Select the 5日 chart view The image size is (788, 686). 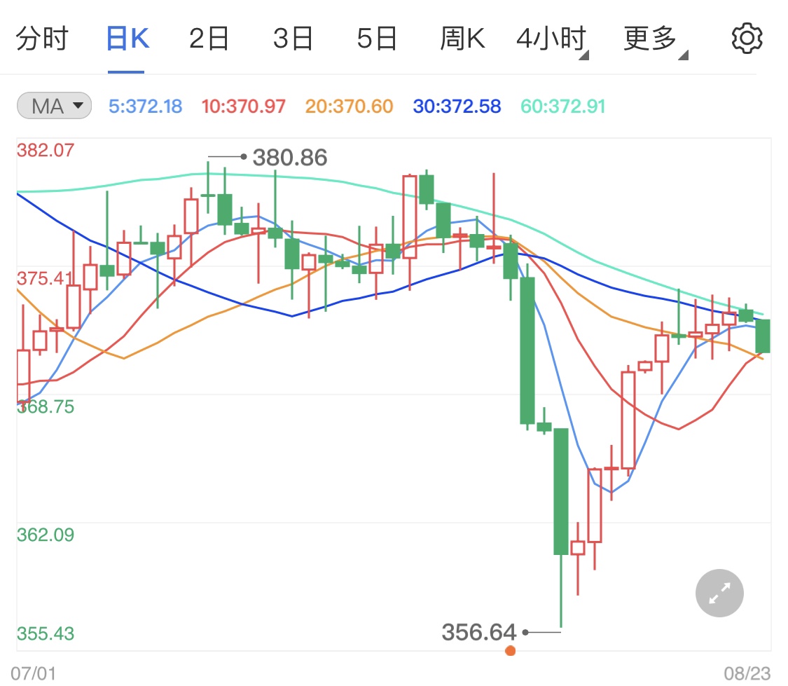pos(378,38)
